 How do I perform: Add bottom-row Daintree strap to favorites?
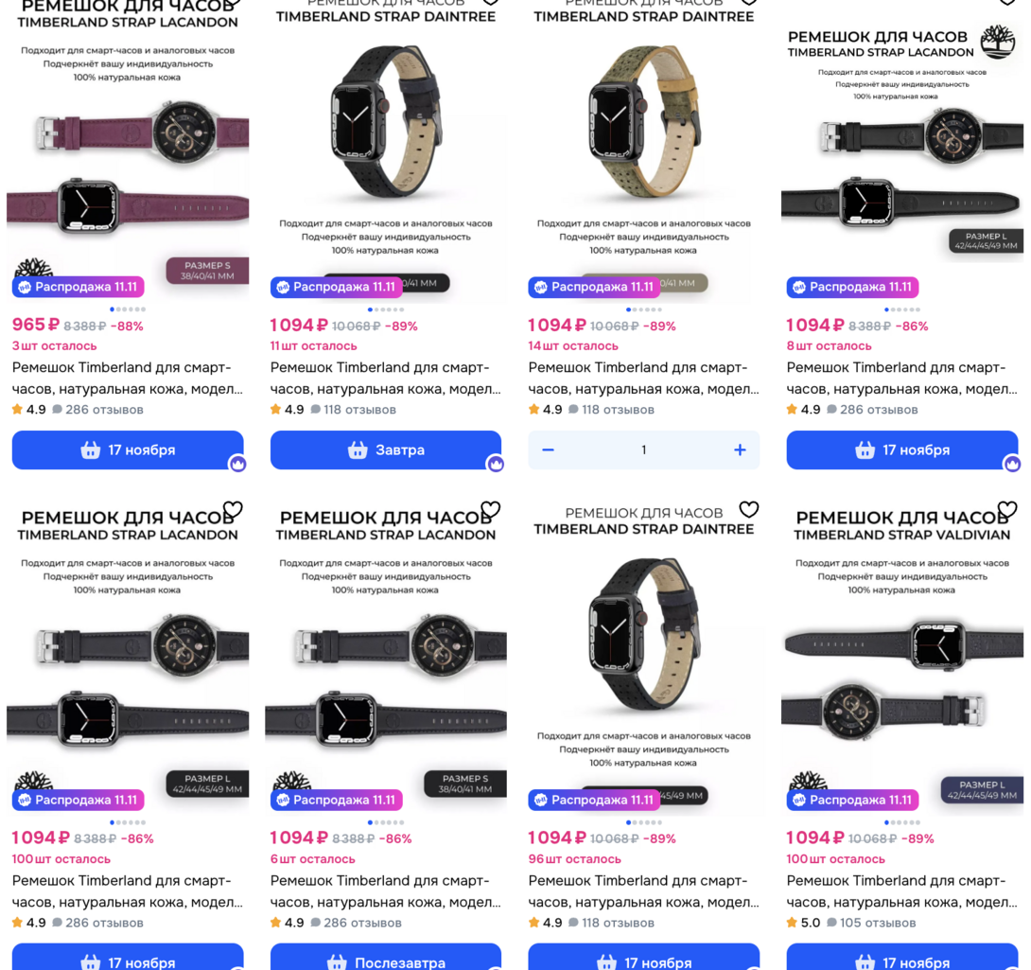tap(749, 509)
